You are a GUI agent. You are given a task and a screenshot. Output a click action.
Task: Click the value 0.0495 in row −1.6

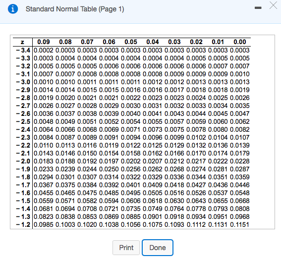[131, 193]
